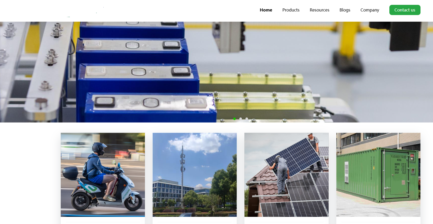Click the green Contact us button
This screenshot has width=433, height=224.
click(405, 10)
